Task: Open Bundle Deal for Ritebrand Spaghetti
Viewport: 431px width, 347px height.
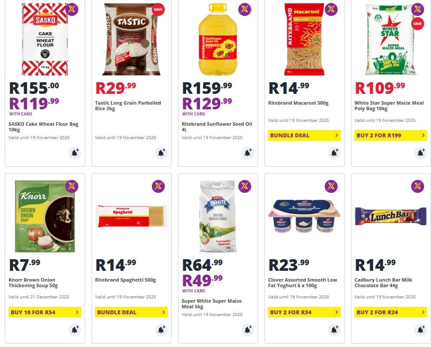Action: [x=131, y=312]
